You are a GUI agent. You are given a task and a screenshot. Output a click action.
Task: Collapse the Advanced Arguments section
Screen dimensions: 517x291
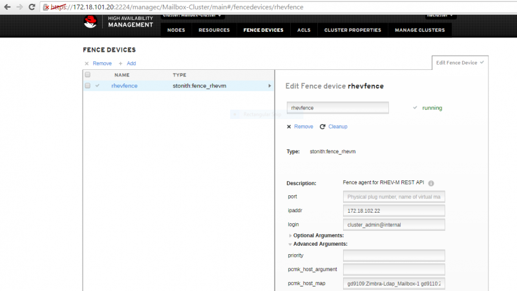pyautogui.click(x=290, y=244)
